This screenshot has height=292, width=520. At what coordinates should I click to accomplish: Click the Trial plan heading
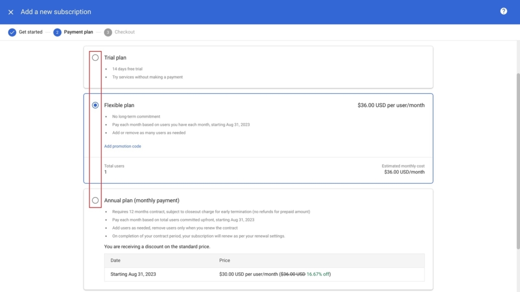[x=115, y=57]
